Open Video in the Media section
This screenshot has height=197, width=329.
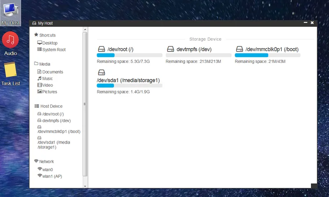coord(47,85)
